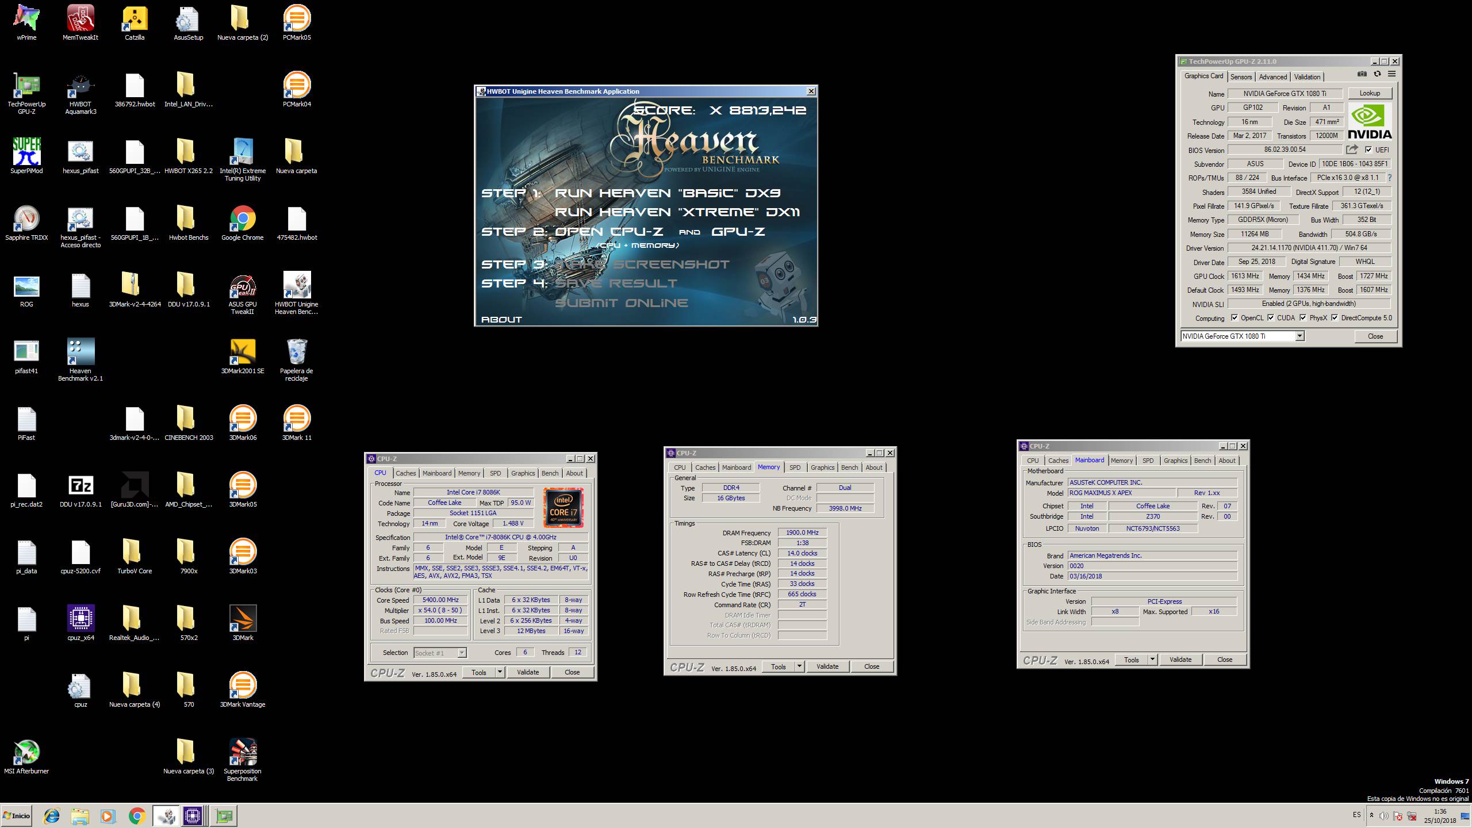The width and height of the screenshot is (1472, 828).
Task: Click the CPU-Z taskbar button
Action: point(193,815)
